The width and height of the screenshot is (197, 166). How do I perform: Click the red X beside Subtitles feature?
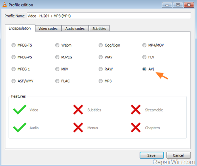[x=78, y=110]
